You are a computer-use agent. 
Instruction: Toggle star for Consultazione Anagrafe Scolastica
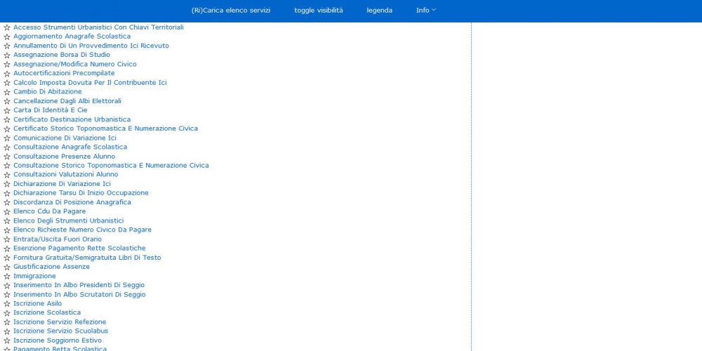(7, 147)
